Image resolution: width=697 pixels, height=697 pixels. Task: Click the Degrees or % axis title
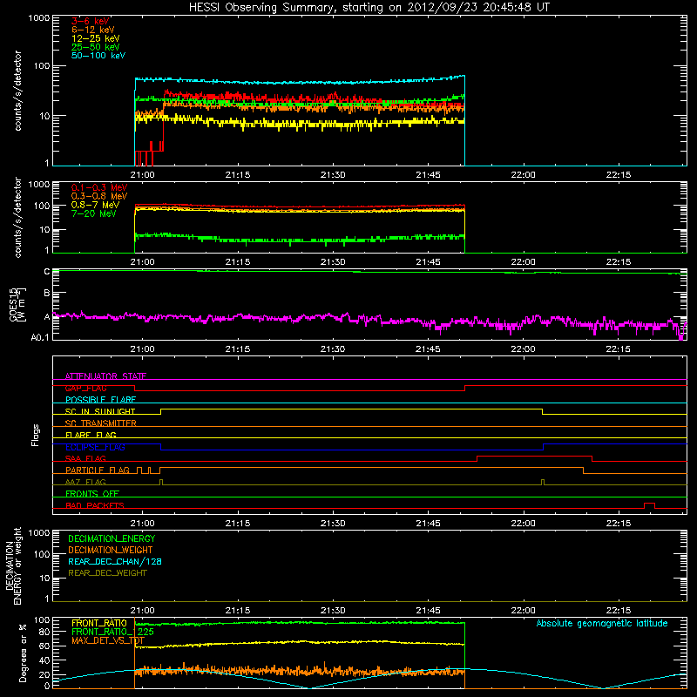click(24, 653)
